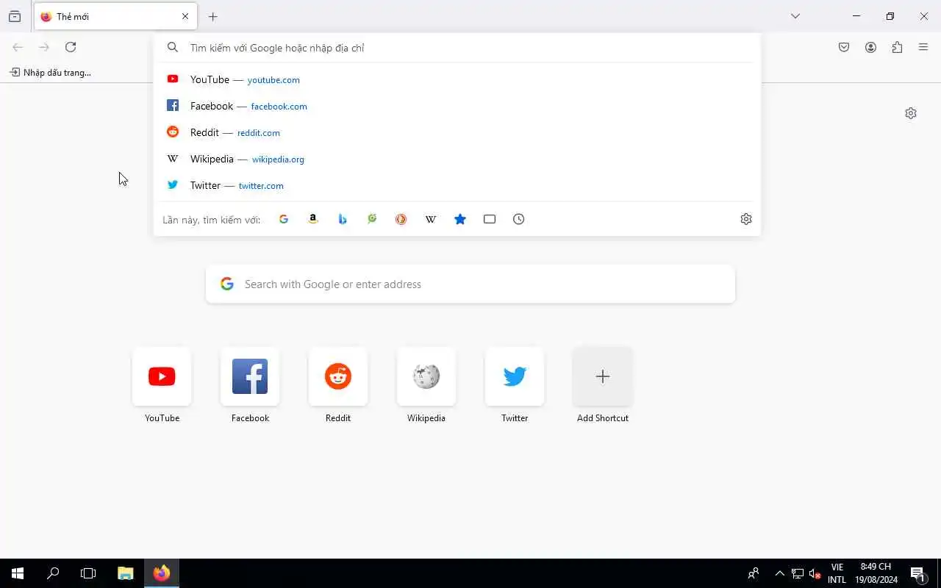
Task: Select Reddit suggestion reddit.com
Action: coord(457,132)
